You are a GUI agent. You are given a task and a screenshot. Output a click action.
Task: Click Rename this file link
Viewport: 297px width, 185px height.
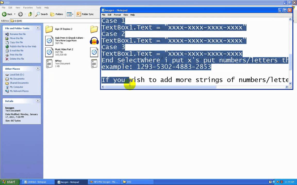pos(18,34)
